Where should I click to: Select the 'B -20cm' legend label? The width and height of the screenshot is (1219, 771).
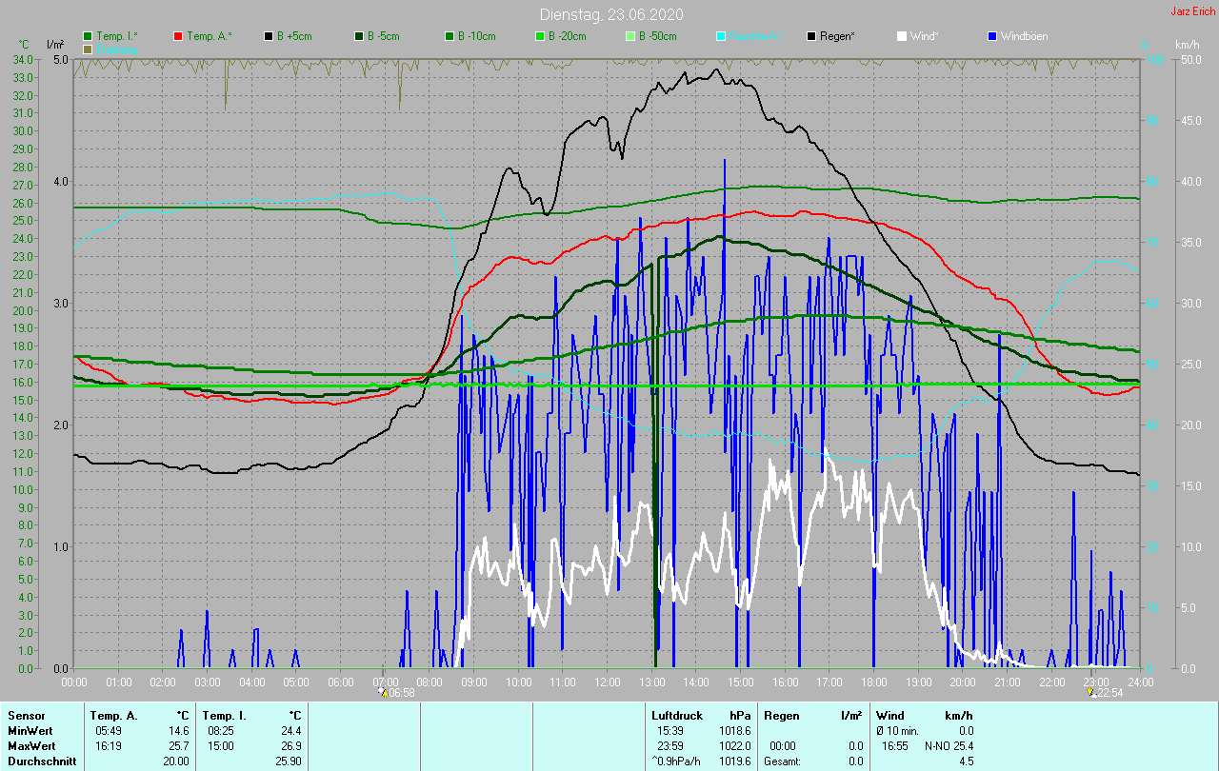point(568,36)
